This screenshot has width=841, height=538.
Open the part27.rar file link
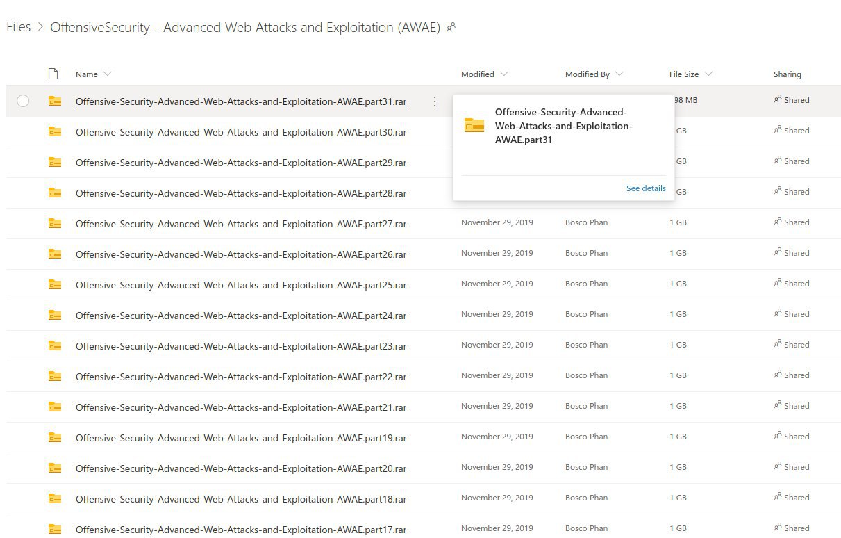(x=241, y=224)
